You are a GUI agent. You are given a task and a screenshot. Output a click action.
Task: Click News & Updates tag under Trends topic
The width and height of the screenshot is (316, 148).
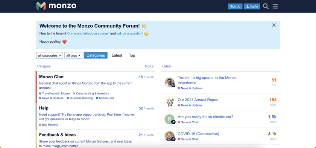(190, 88)
